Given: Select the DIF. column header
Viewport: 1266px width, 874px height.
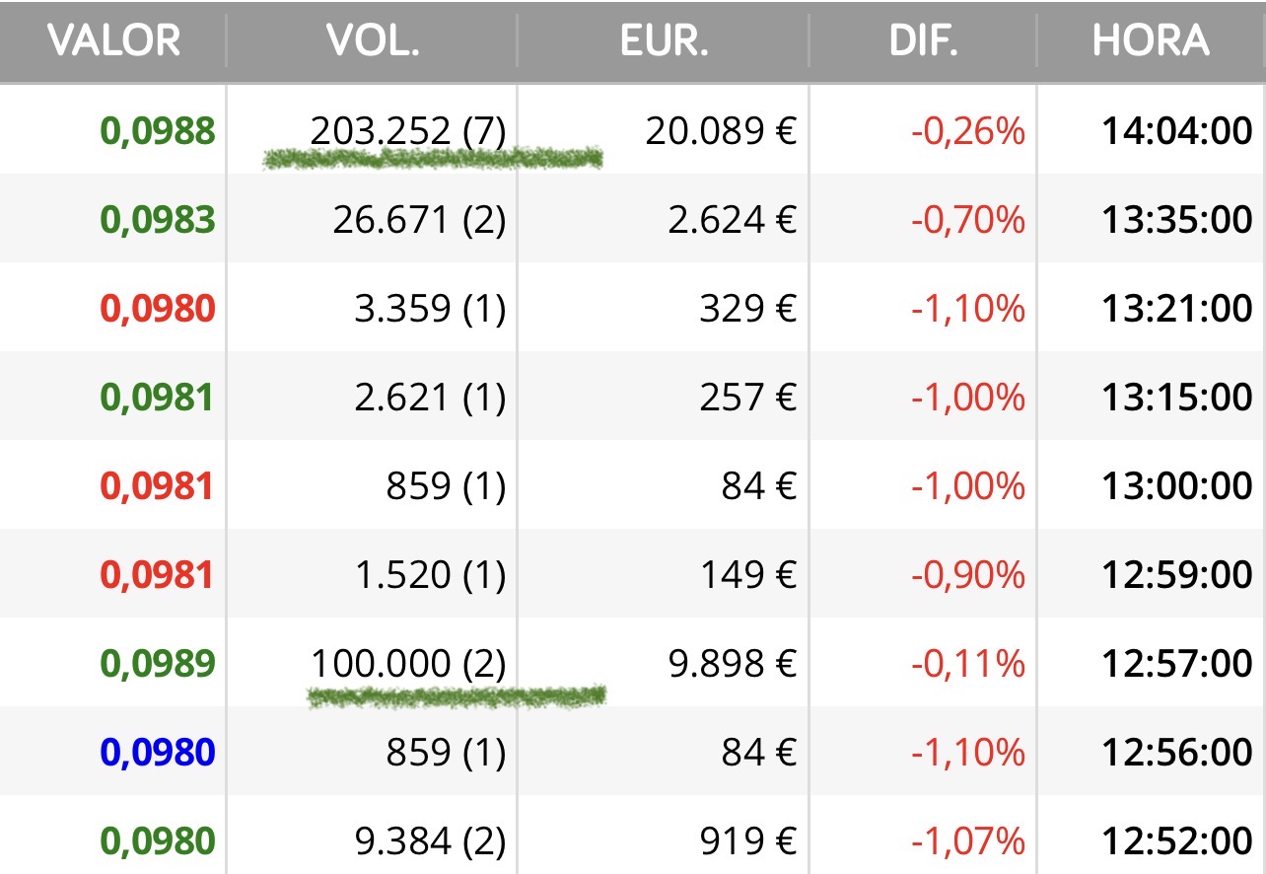Looking at the screenshot, I should tap(923, 40).
